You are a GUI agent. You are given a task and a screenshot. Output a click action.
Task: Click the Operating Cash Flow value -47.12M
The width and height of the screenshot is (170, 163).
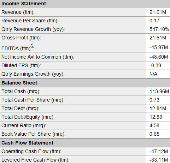159,151
